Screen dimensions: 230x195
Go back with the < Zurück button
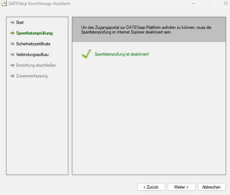(151, 187)
